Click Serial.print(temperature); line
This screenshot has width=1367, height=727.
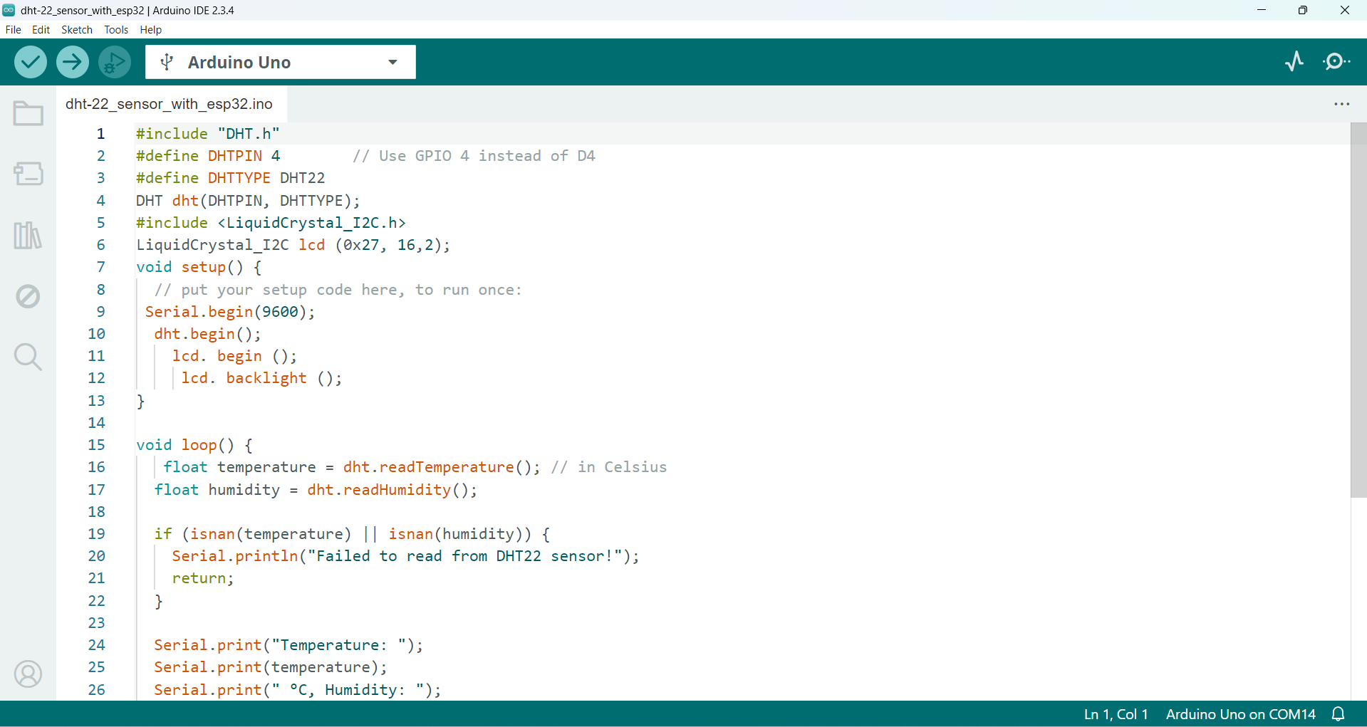pyautogui.click(x=271, y=667)
